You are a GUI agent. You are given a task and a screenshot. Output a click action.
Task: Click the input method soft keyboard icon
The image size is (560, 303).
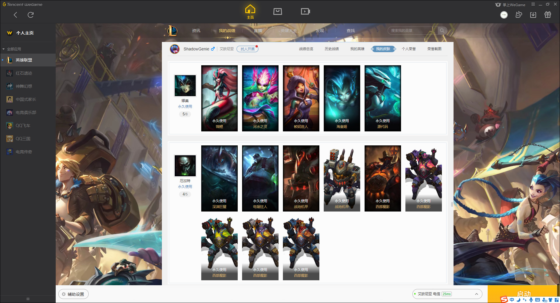538,300
